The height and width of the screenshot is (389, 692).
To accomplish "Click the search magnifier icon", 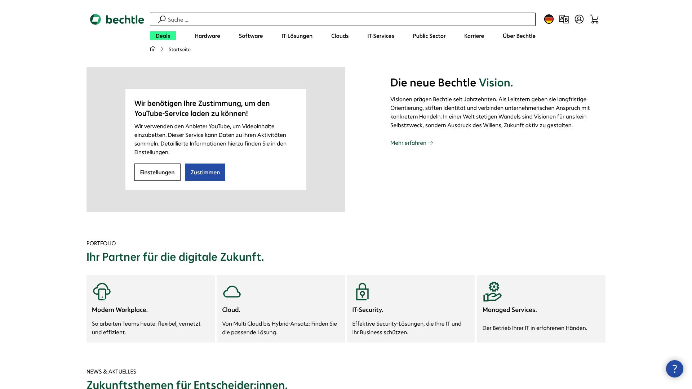I will click(x=162, y=19).
